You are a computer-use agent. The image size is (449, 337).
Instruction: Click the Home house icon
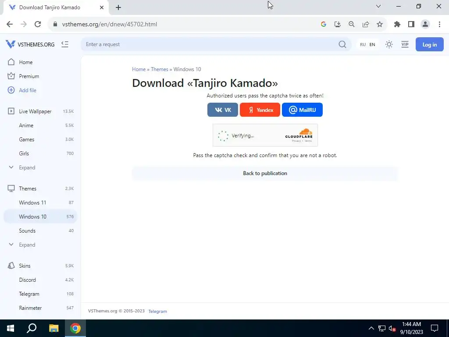(11, 62)
